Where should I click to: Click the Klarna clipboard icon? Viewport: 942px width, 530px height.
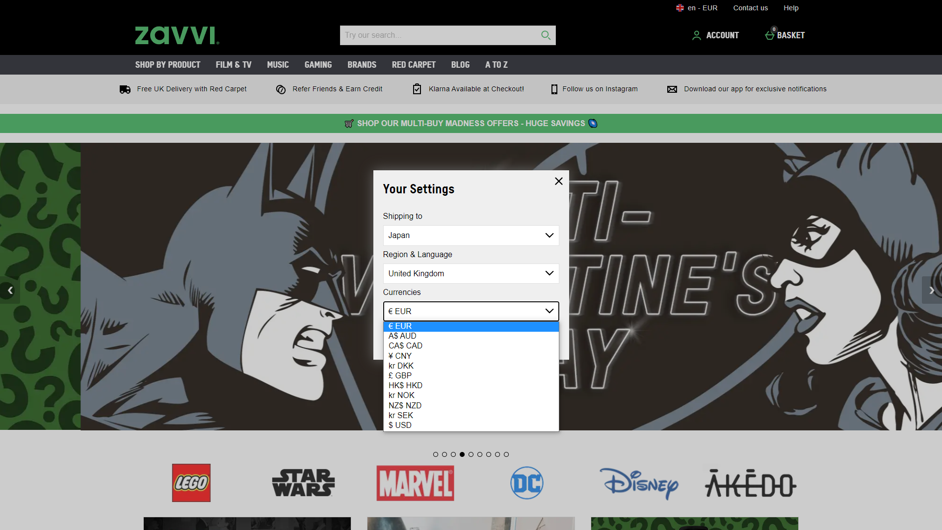pyautogui.click(x=417, y=89)
